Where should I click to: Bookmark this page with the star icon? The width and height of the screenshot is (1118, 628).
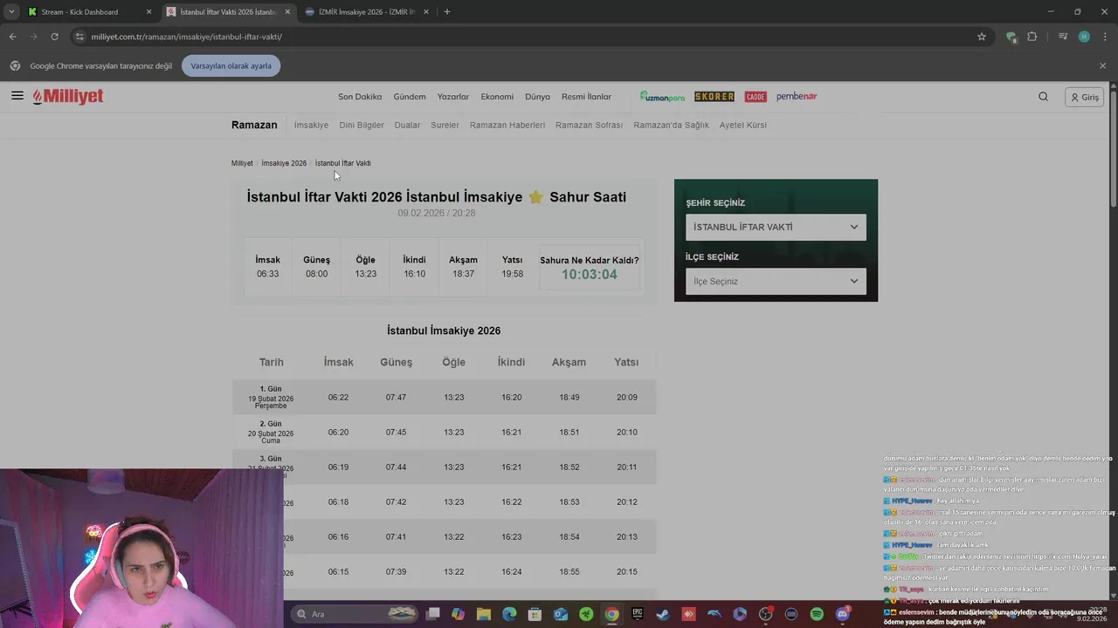tap(982, 37)
